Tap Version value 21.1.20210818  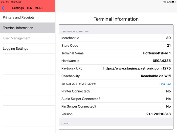(159, 114)
